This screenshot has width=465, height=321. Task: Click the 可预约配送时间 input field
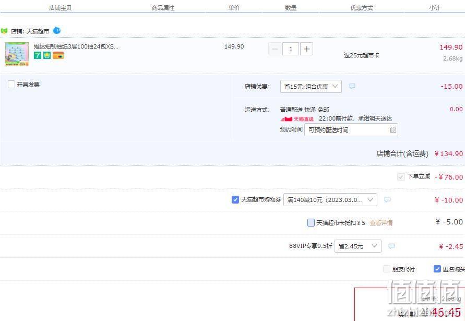[x=351, y=130]
